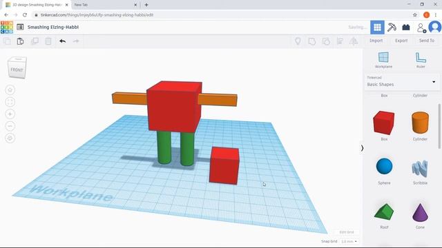The width and height of the screenshot is (442, 248).
Task: Select the Workplane tool
Action: click(x=383, y=60)
